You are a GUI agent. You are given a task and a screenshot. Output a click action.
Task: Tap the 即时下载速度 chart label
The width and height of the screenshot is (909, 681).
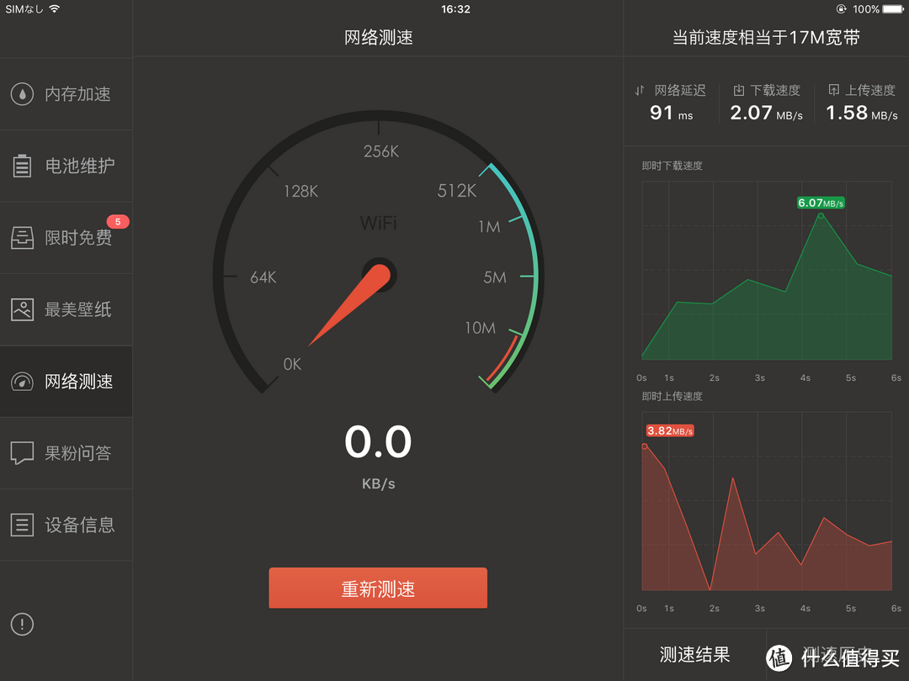[672, 166]
